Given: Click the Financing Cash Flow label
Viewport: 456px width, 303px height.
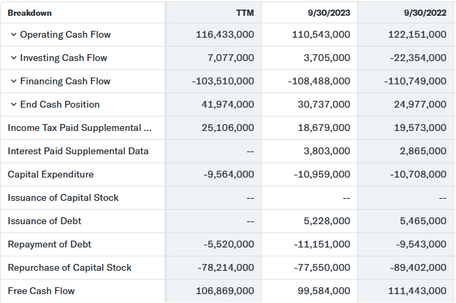Looking at the screenshot, I should point(65,81).
